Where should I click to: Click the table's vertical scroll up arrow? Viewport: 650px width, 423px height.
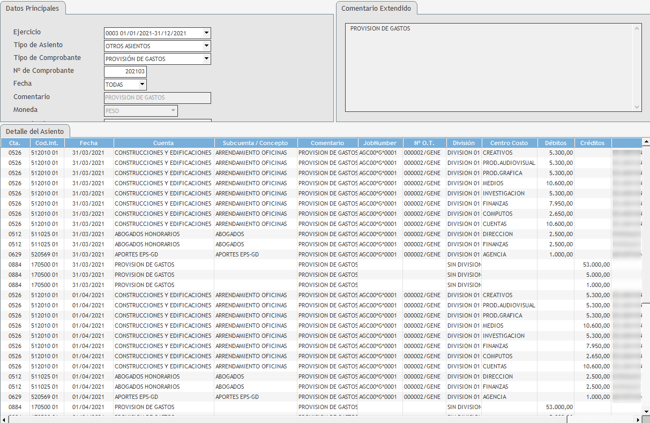click(x=646, y=143)
